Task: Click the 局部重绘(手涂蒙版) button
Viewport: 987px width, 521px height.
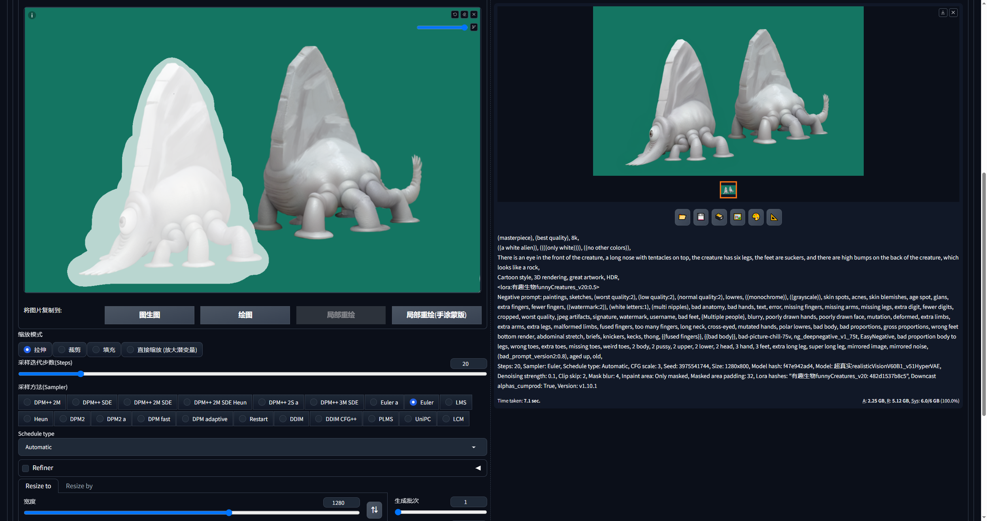Action: [436, 315]
